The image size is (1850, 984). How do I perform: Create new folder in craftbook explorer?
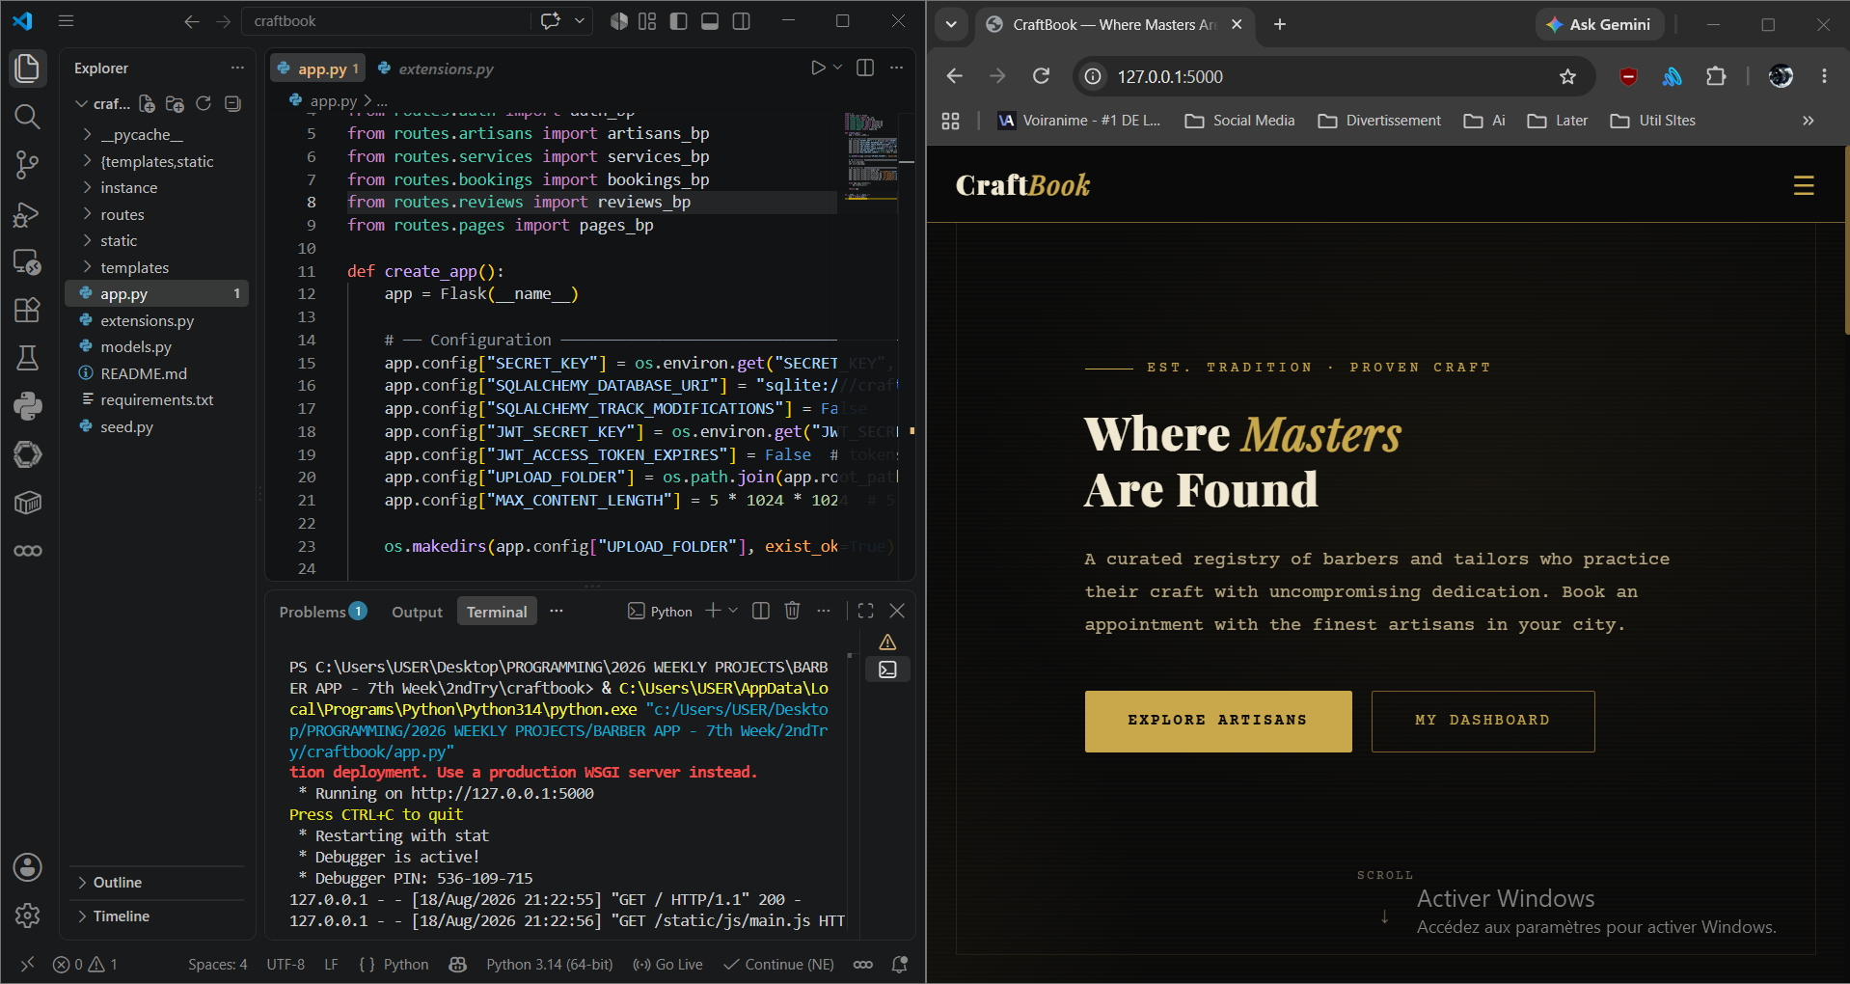tap(175, 103)
